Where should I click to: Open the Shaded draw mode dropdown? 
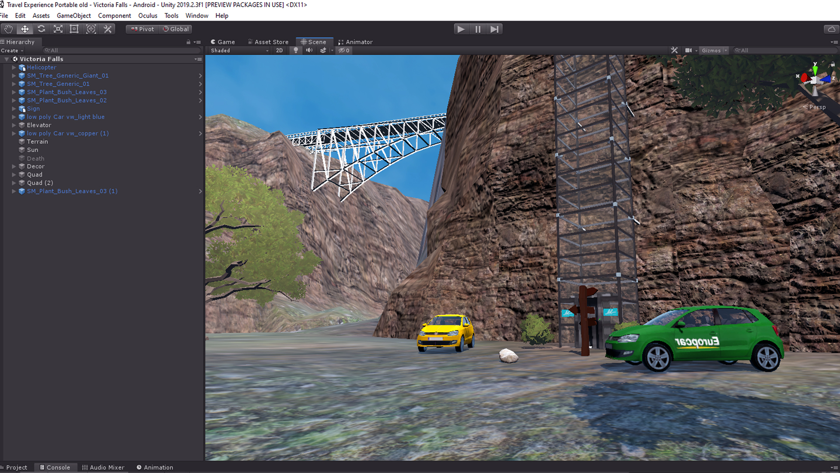tap(240, 50)
